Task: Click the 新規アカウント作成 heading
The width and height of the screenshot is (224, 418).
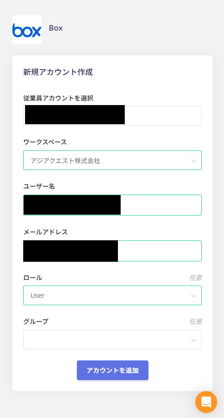Action: tap(58, 72)
